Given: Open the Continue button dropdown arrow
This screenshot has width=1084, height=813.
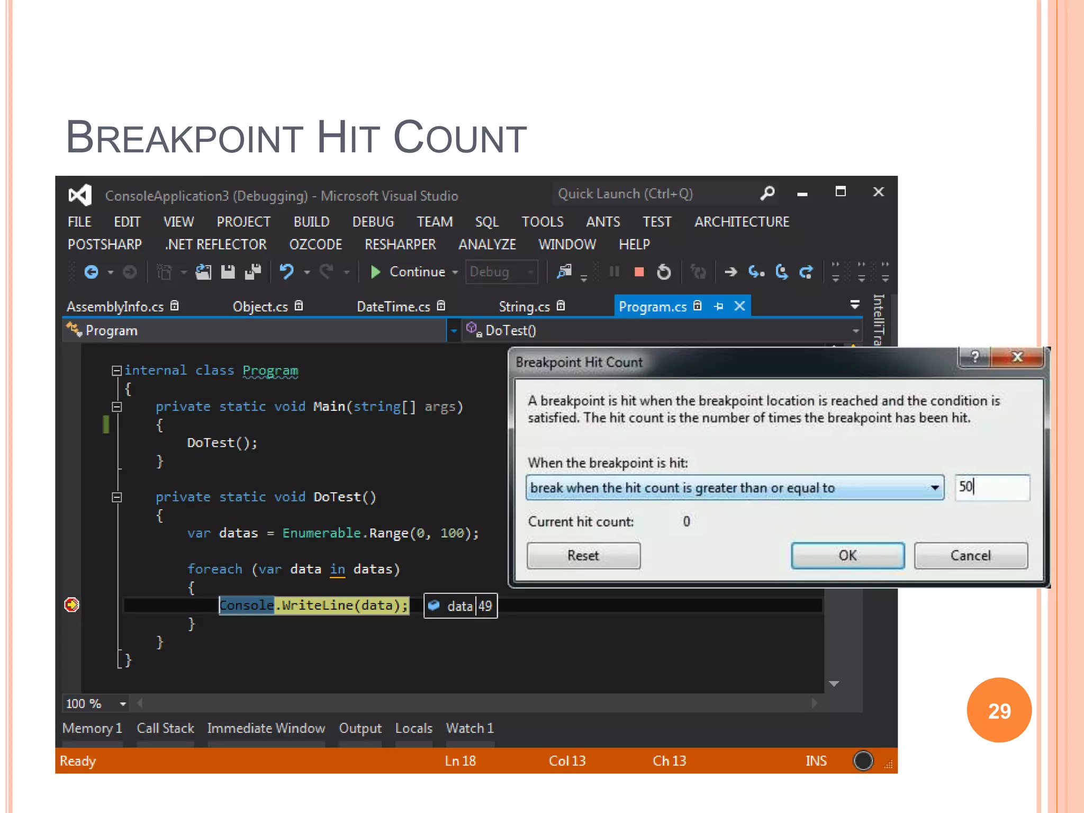Looking at the screenshot, I should (455, 273).
